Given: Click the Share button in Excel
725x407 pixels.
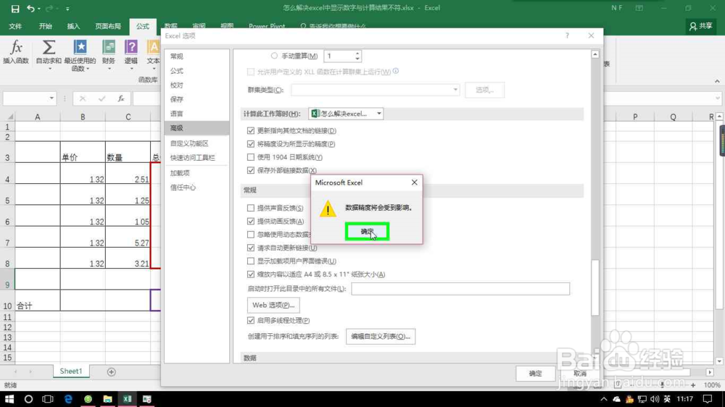Looking at the screenshot, I should coord(701,26).
